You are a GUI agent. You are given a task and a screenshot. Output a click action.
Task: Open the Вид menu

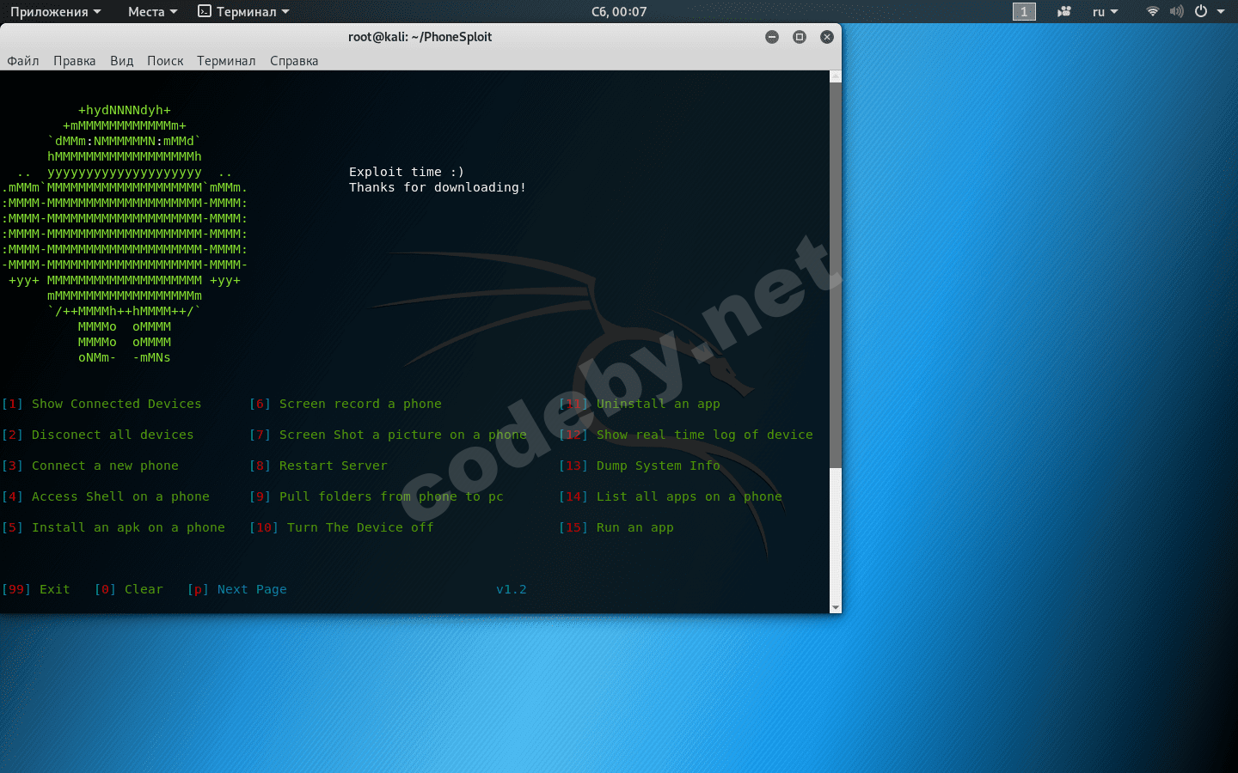pos(121,61)
